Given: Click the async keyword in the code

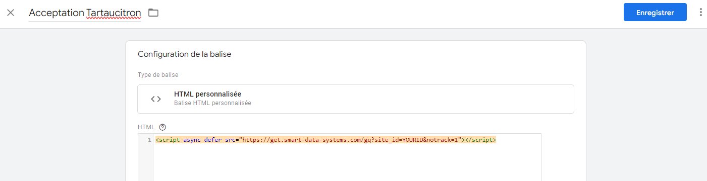Looking at the screenshot, I should pyautogui.click(x=192, y=140).
